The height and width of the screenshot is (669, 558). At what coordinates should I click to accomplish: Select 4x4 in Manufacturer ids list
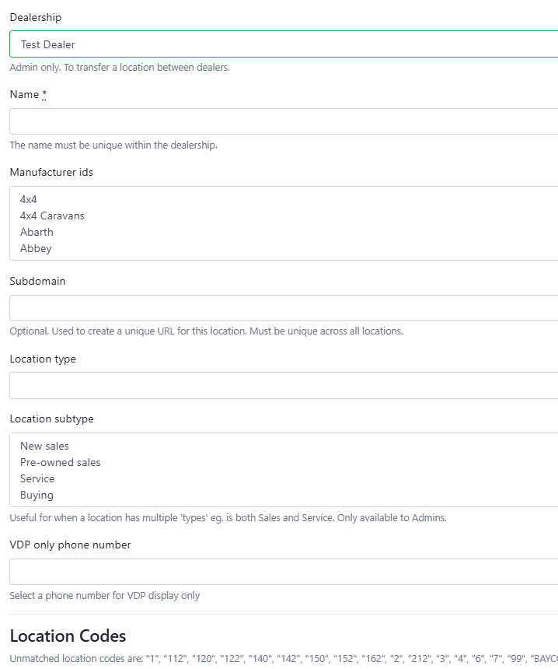29,199
